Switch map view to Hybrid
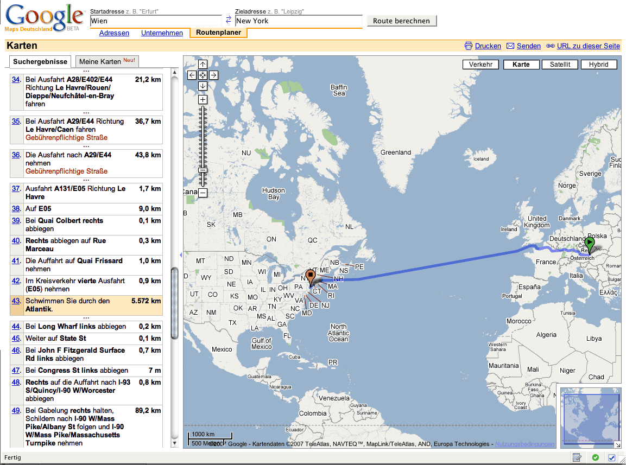Image resolution: width=626 pixels, height=465 pixels. coord(598,65)
